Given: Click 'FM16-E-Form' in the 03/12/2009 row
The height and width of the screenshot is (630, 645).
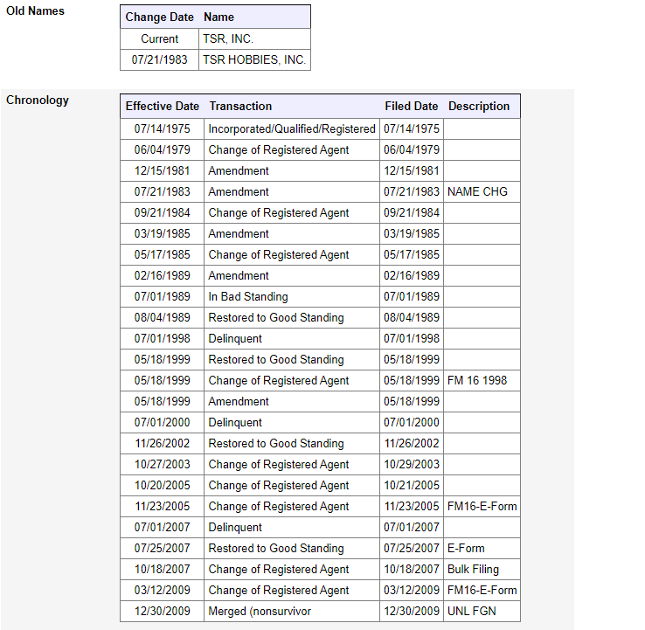Looking at the screenshot, I should 482,591.
